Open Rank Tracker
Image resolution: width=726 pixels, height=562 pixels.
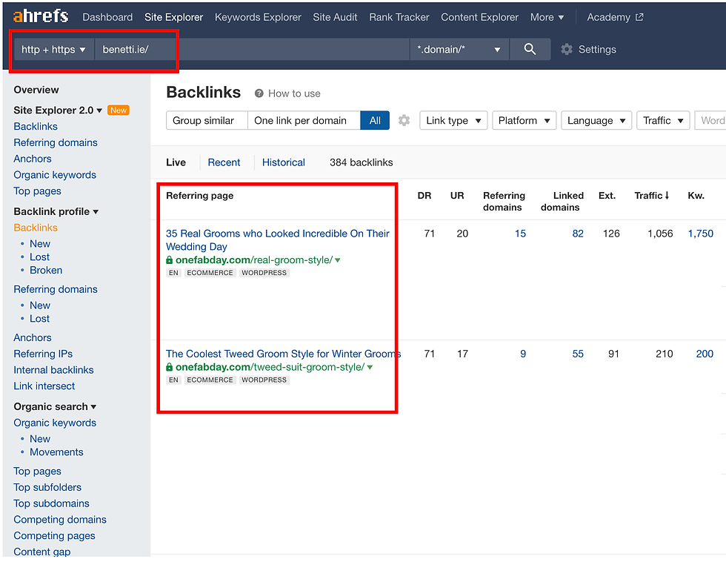pyautogui.click(x=399, y=17)
